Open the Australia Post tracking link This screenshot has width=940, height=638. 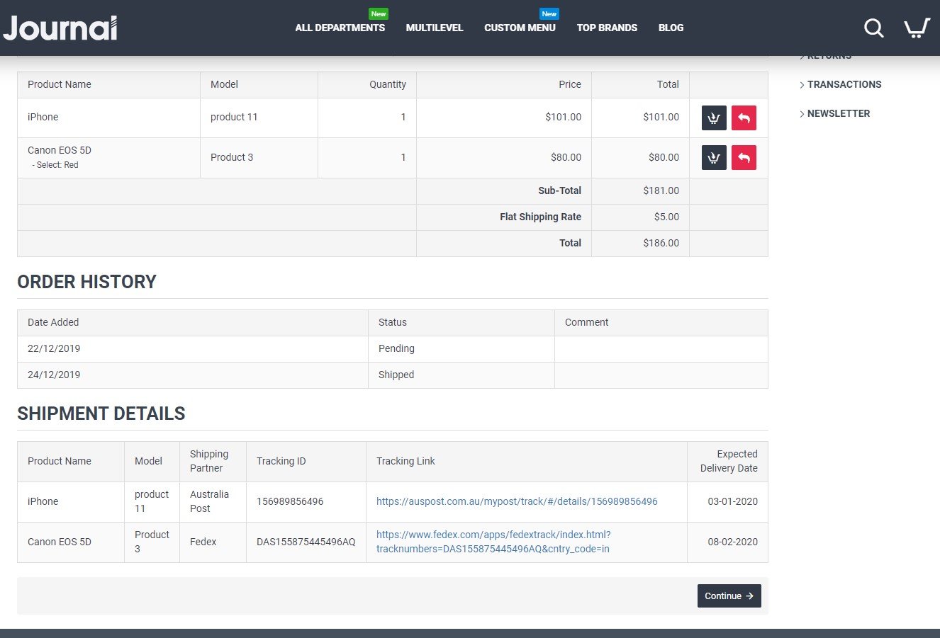[516, 501]
